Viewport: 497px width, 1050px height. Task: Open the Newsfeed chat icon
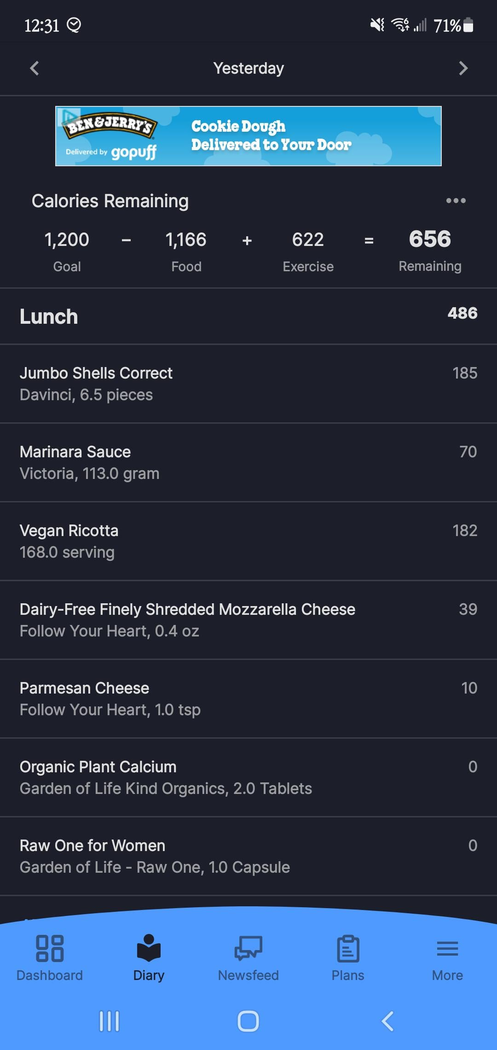pos(248,949)
